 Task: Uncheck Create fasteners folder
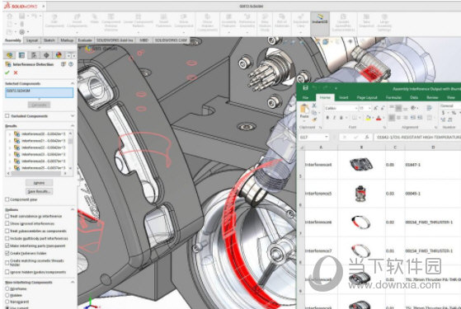pos(7,253)
